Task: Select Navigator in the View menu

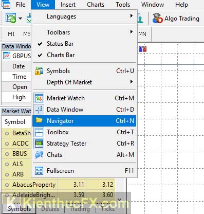Action: pos(84,121)
